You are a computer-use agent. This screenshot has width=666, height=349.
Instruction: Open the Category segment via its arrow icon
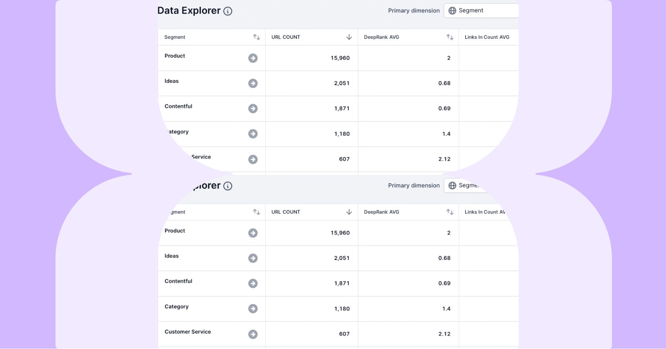253,134
